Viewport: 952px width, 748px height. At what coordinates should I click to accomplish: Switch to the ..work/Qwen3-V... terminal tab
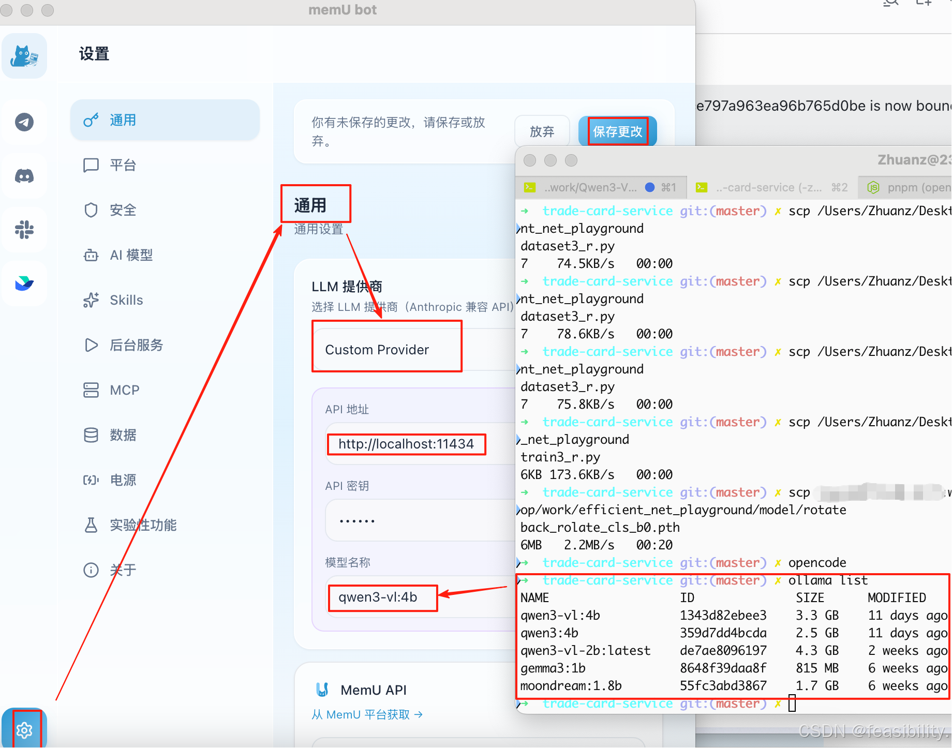pos(602,187)
